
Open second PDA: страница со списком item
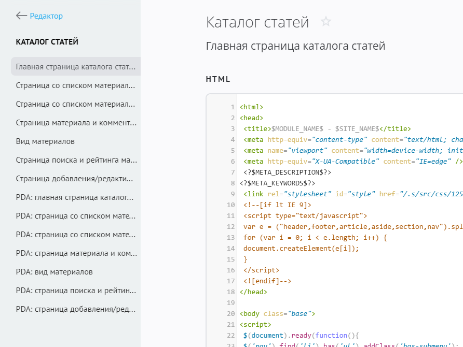(76, 235)
